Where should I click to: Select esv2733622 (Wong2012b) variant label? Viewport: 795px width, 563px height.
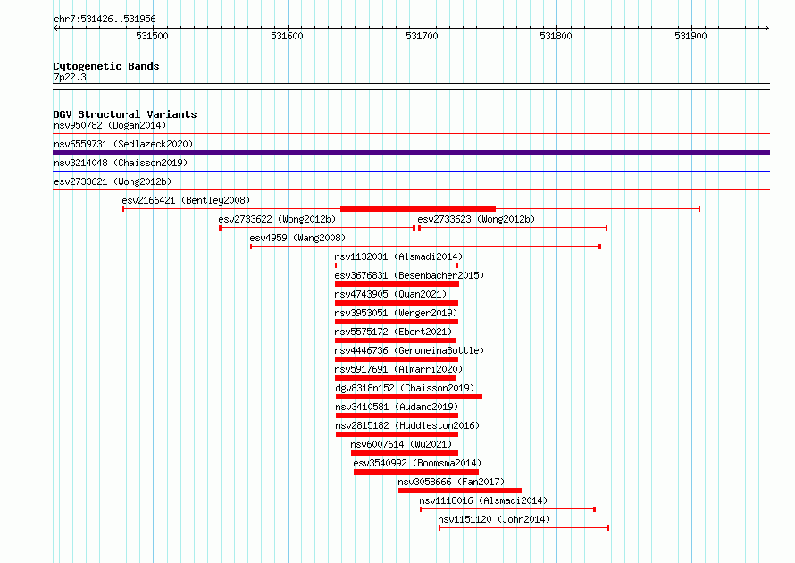click(277, 219)
